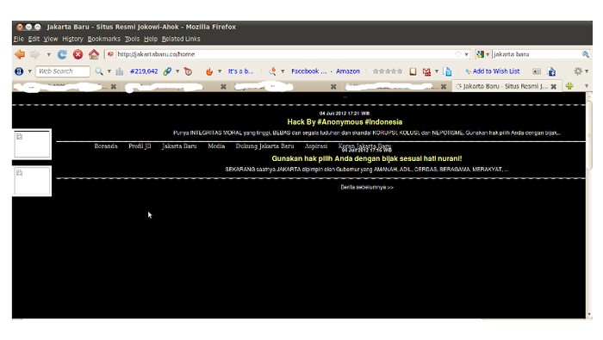603x340 pixels.
Task: Open Alexa rank #219,642 link
Action: point(144,71)
